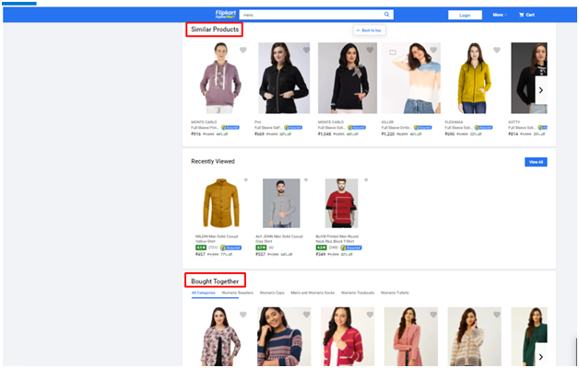Click View All for Recently Viewed
Screen dimensions: 579x368
(x=536, y=162)
